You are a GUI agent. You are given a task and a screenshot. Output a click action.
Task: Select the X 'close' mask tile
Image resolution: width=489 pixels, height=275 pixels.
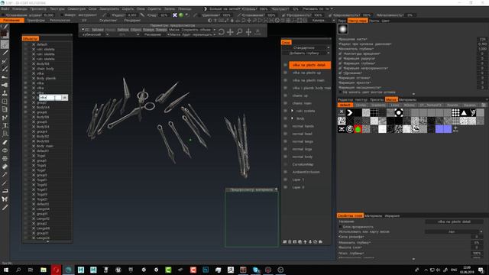point(342,112)
